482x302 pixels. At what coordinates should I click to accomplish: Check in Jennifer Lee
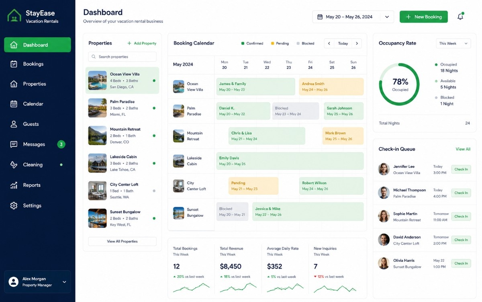(x=461, y=169)
